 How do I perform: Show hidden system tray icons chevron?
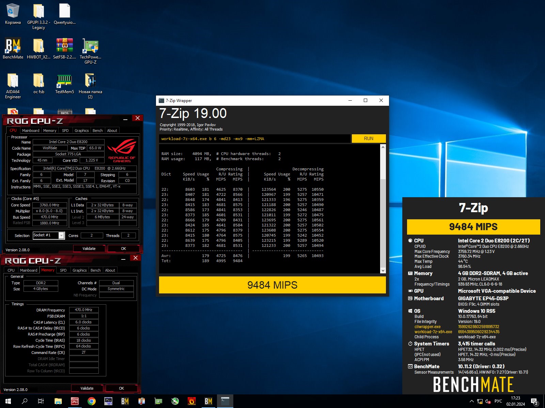pos(471,401)
